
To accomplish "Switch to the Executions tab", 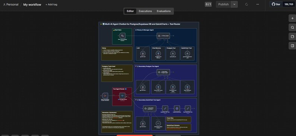I will pos(145,11).
